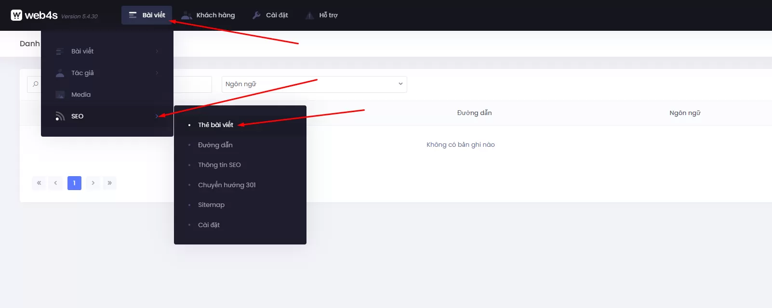This screenshot has width=772, height=308.
Task: Open Thông tin SEO entry
Action: point(219,165)
